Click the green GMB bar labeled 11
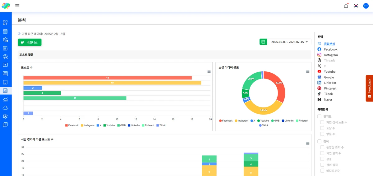Screen dimensions: 373x176 tap(75, 98)
